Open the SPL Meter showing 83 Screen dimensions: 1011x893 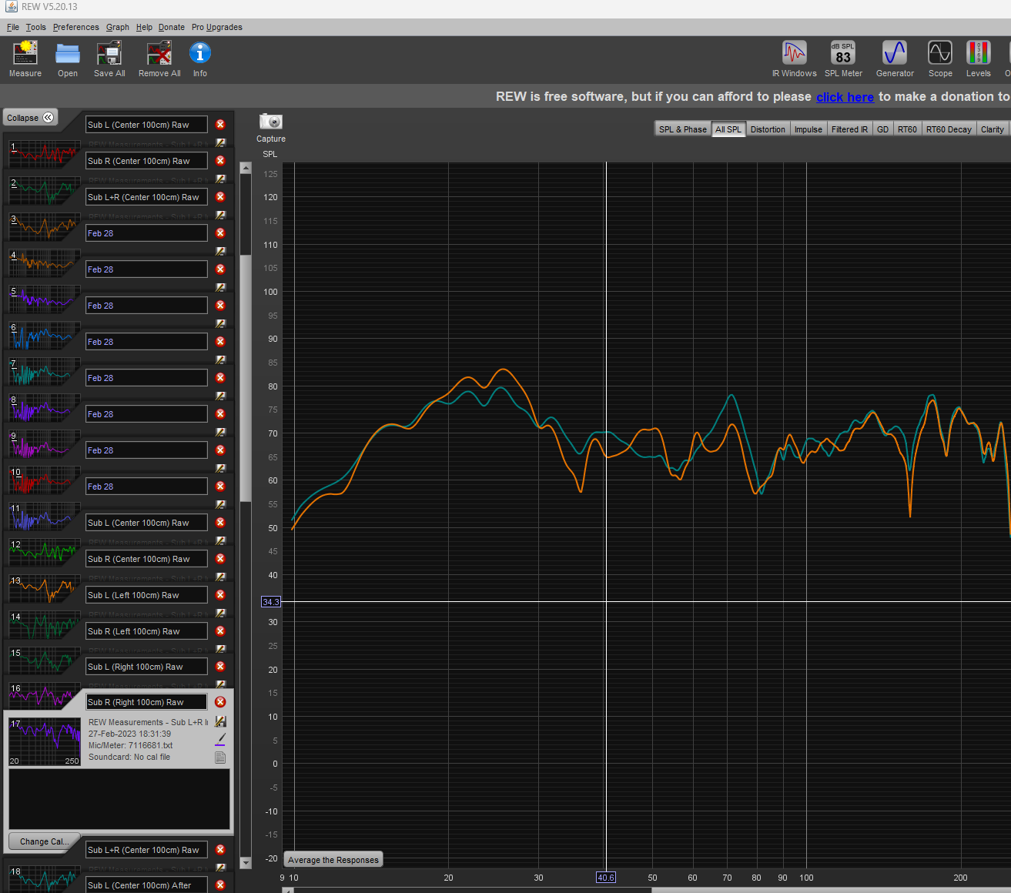pos(843,59)
